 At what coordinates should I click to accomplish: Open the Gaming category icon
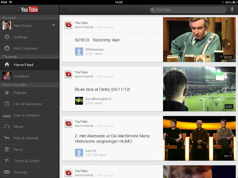click(x=7, y=172)
